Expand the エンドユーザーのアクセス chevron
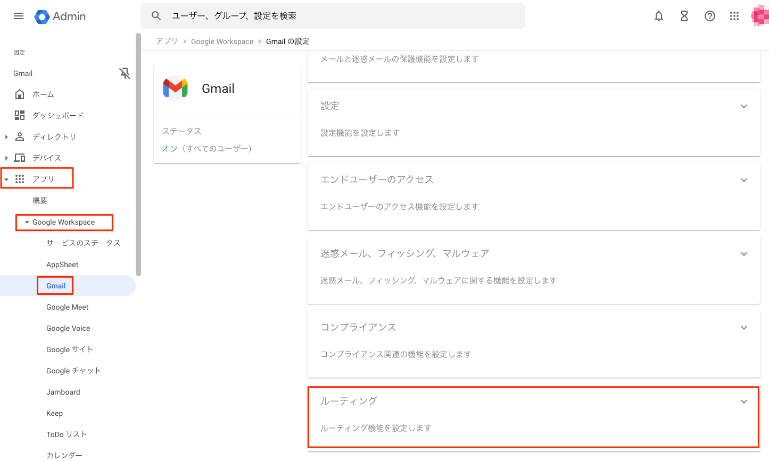 [744, 180]
